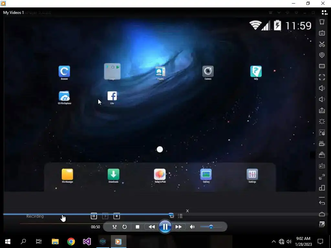
Task: Click the pause recording button in the recorder bar
Action: [x=94, y=216]
